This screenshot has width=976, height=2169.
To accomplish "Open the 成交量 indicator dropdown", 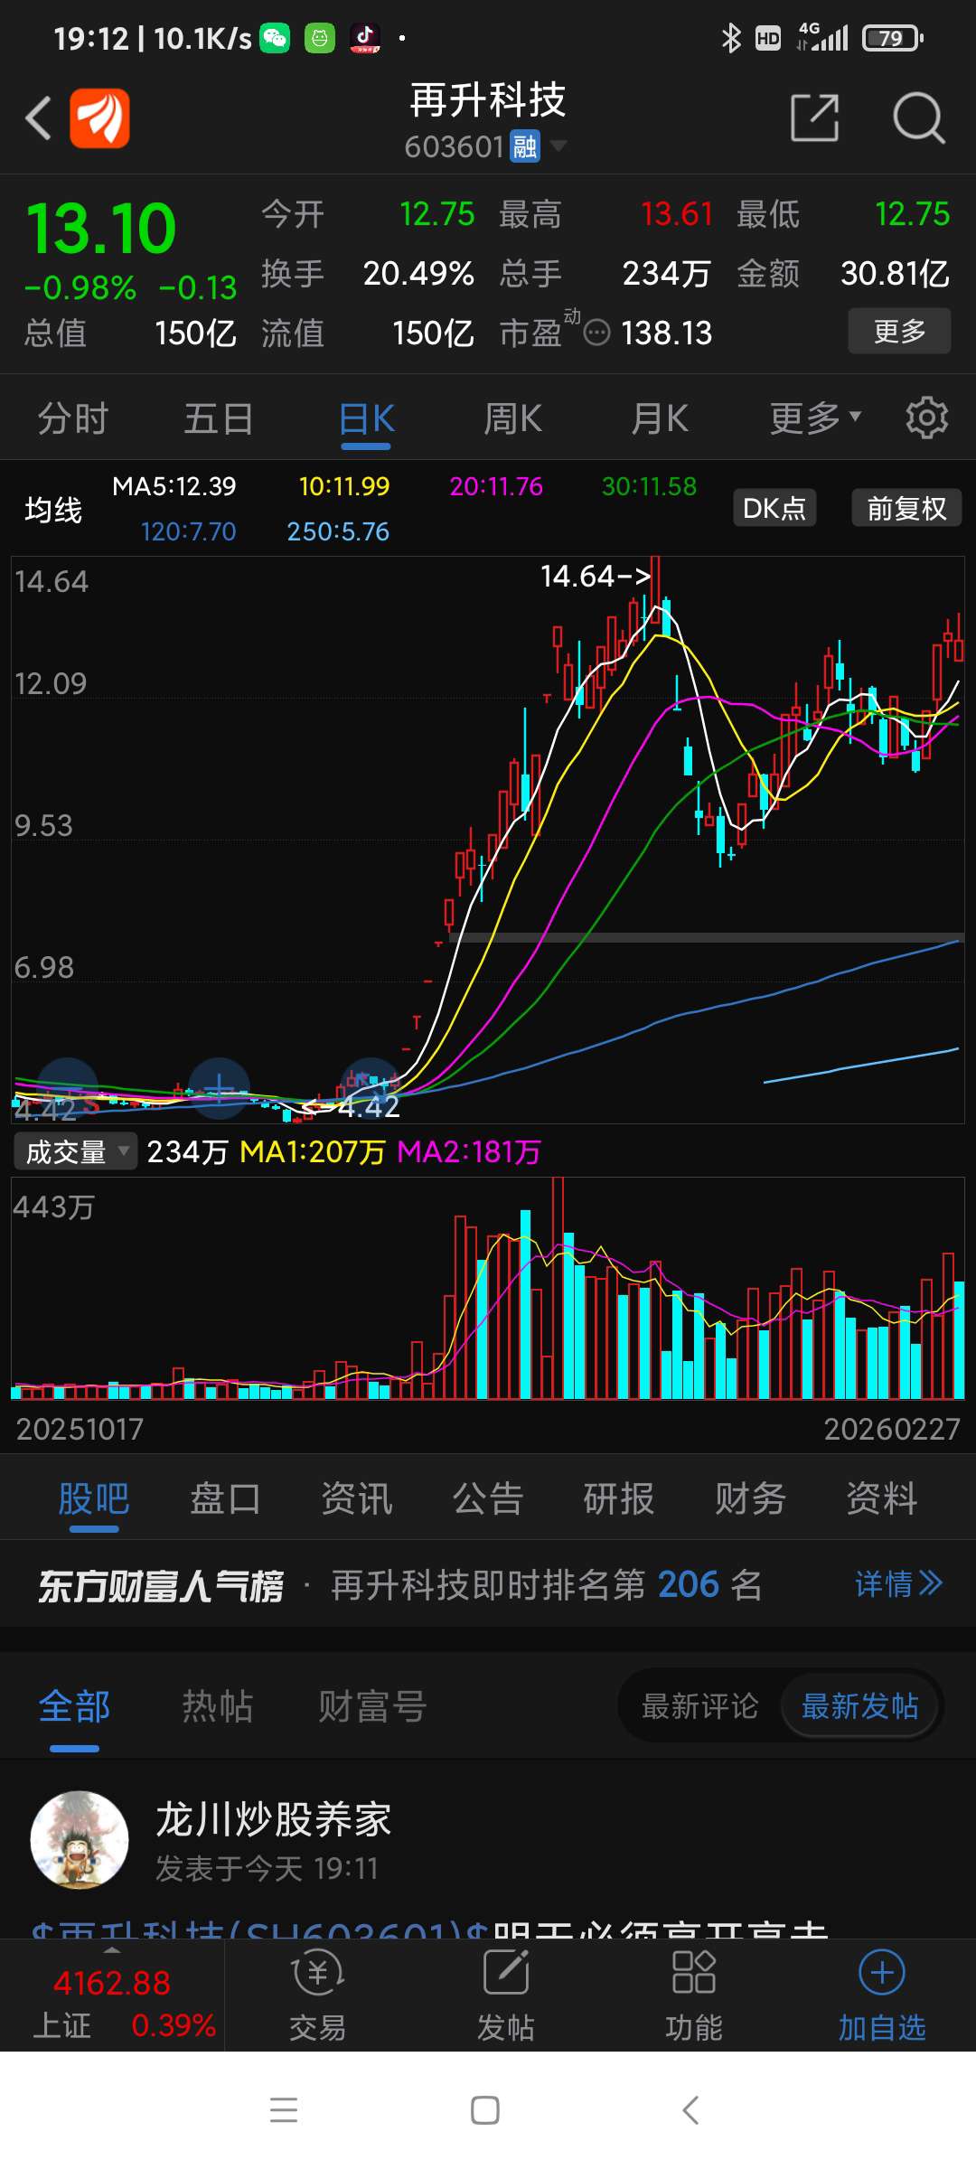I will (76, 1151).
